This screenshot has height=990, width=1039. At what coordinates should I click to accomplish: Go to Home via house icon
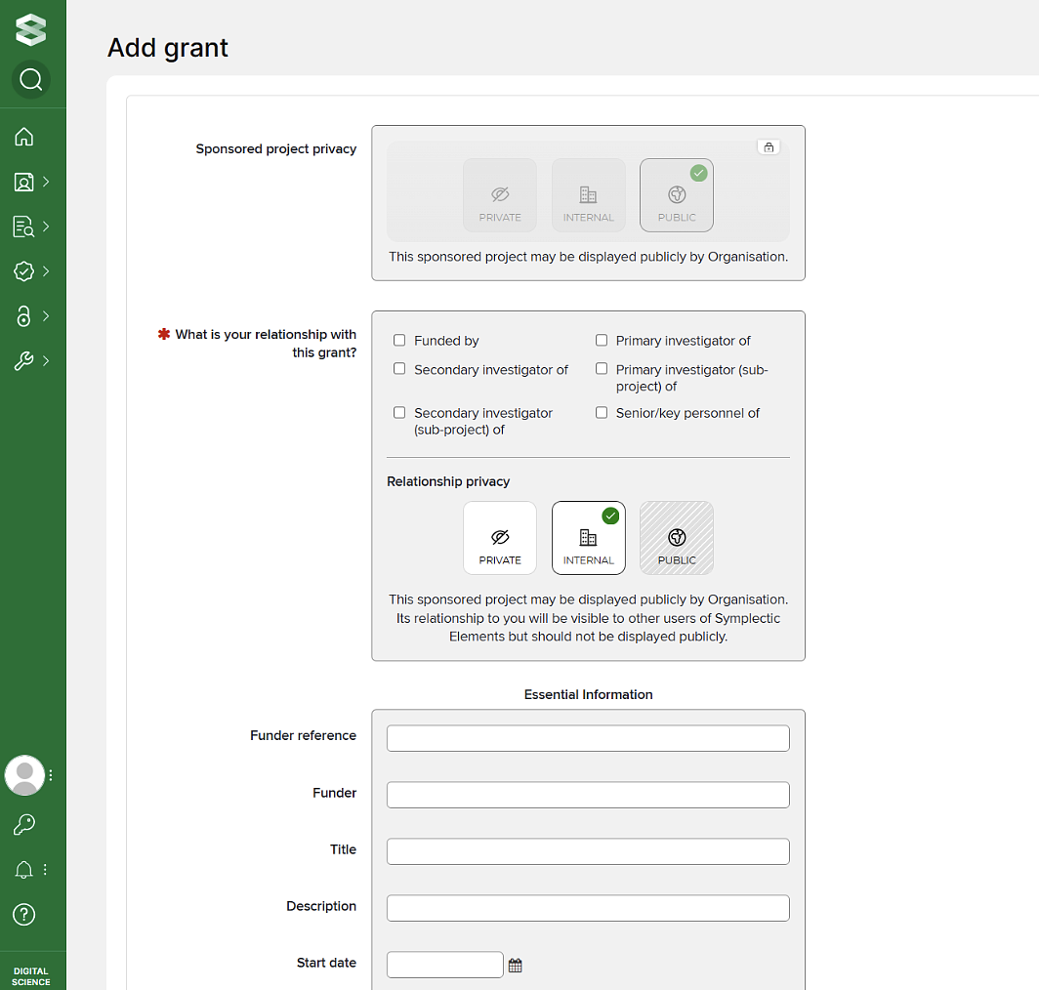coord(24,137)
